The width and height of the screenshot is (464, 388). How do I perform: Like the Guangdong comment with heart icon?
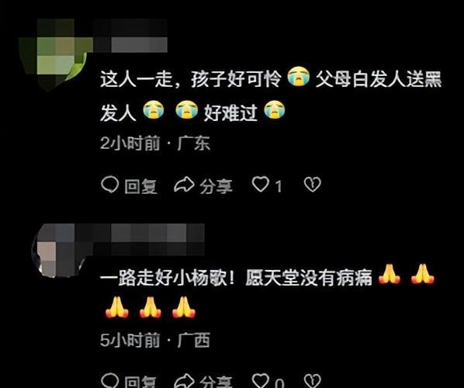click(261, 184)
